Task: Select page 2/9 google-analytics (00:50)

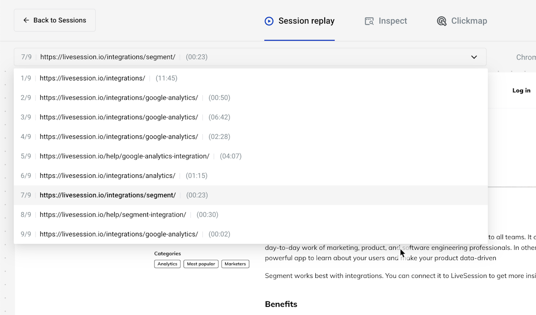Action: 119,98
